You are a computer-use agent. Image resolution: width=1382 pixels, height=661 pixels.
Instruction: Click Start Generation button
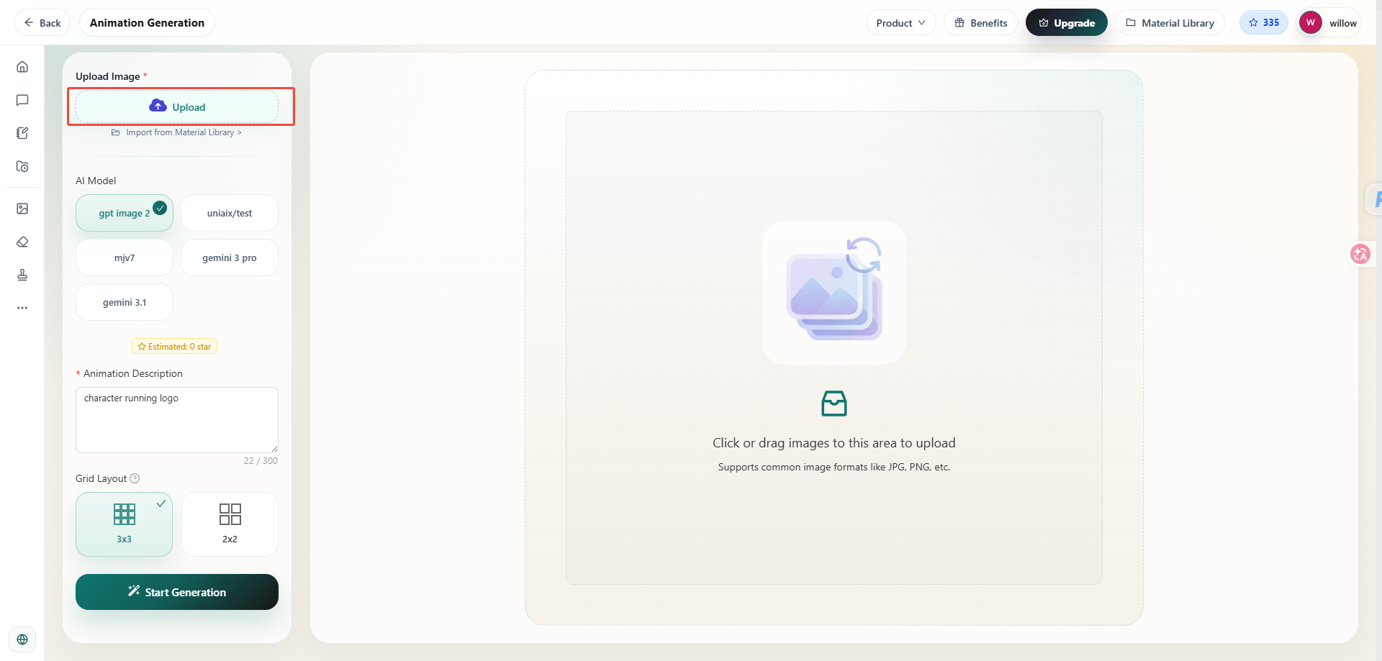point(177,592)
